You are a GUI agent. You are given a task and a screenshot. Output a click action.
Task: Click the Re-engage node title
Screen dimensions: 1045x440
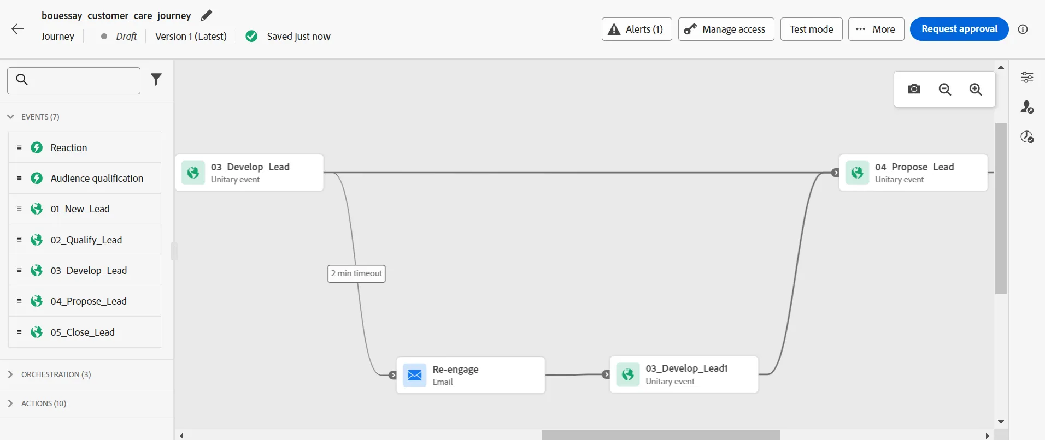click(455, 370)
